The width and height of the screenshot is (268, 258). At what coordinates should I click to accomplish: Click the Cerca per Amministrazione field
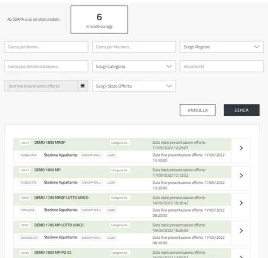coord(47,66)
